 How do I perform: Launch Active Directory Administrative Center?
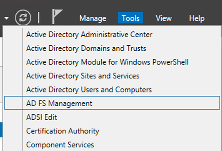click(x=89, y=35)
